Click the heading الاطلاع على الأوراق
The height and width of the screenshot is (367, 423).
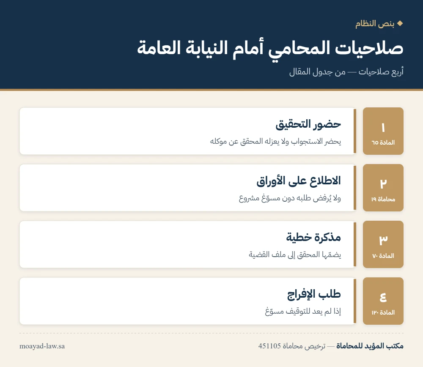(x=299, y=181)
